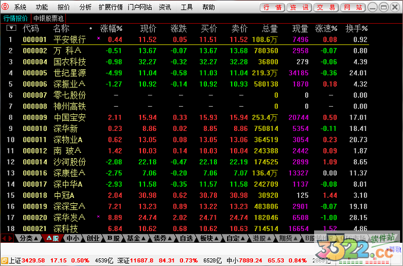Select the 沙河股份 stock name
The width and height of the screenshot is (403, 266).
point(70,162)
